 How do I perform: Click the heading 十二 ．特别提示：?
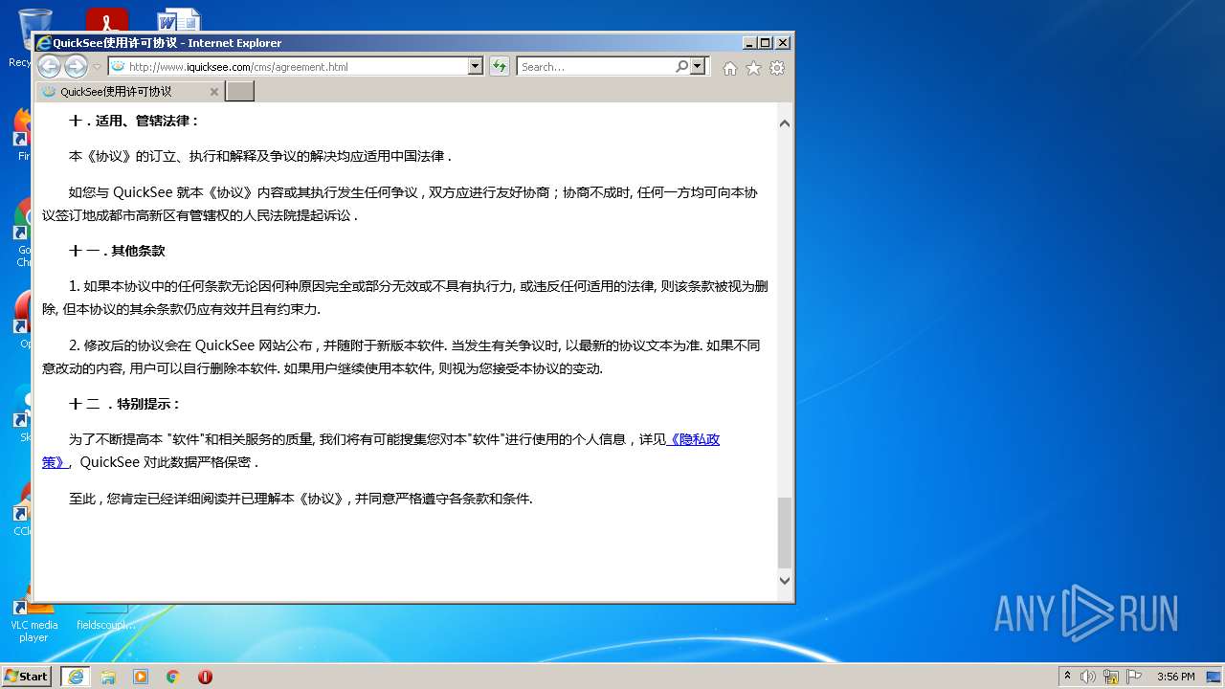(125, 404)
